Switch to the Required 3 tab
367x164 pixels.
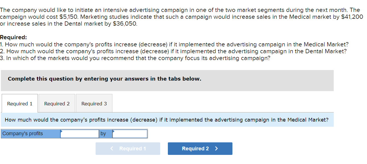click(x=94, y=103)
